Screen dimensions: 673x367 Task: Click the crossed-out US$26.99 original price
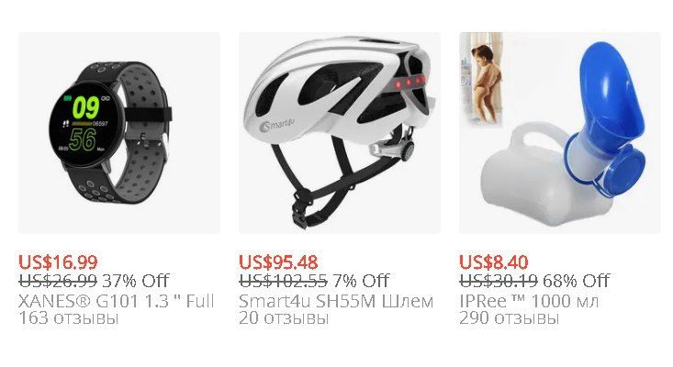pyautogui.click(x=58, y=282)
